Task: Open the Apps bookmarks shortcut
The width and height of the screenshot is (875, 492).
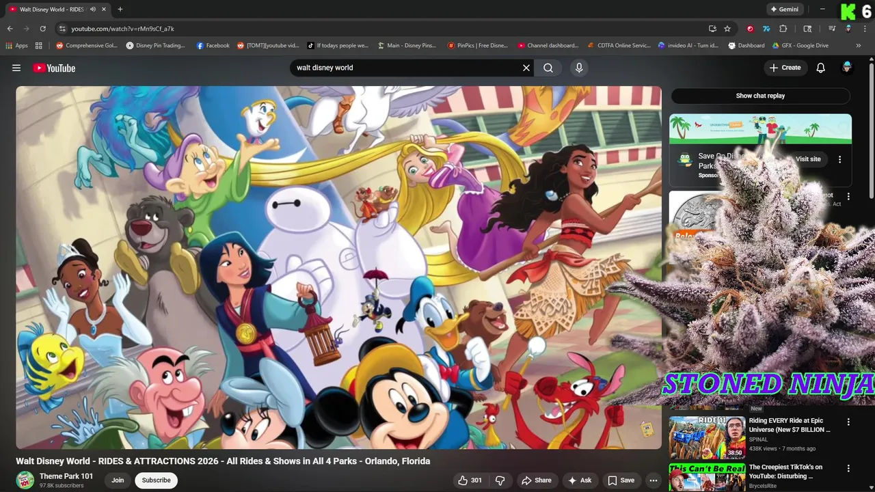Action: [16, 46]
